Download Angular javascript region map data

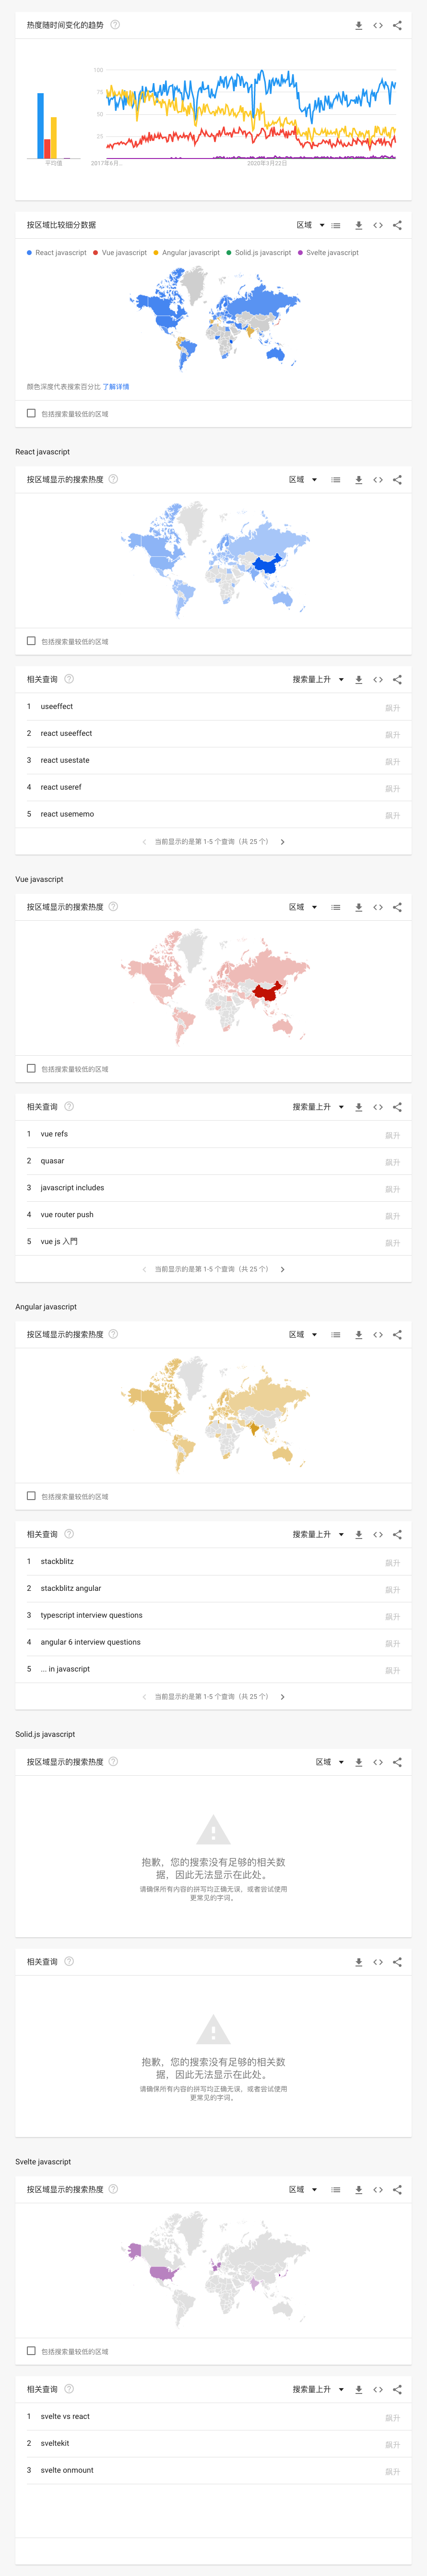(358, 1335)
